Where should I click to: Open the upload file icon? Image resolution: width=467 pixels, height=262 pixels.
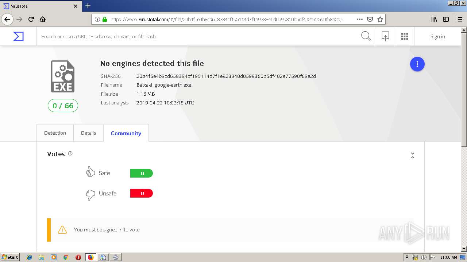[x=385, y=36]
